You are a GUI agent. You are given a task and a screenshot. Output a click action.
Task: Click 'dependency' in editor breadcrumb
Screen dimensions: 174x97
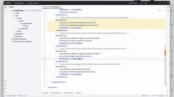click(x=69, y=93)
